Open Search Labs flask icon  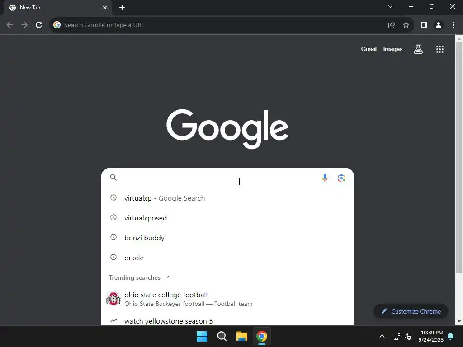tap(418, 49)
